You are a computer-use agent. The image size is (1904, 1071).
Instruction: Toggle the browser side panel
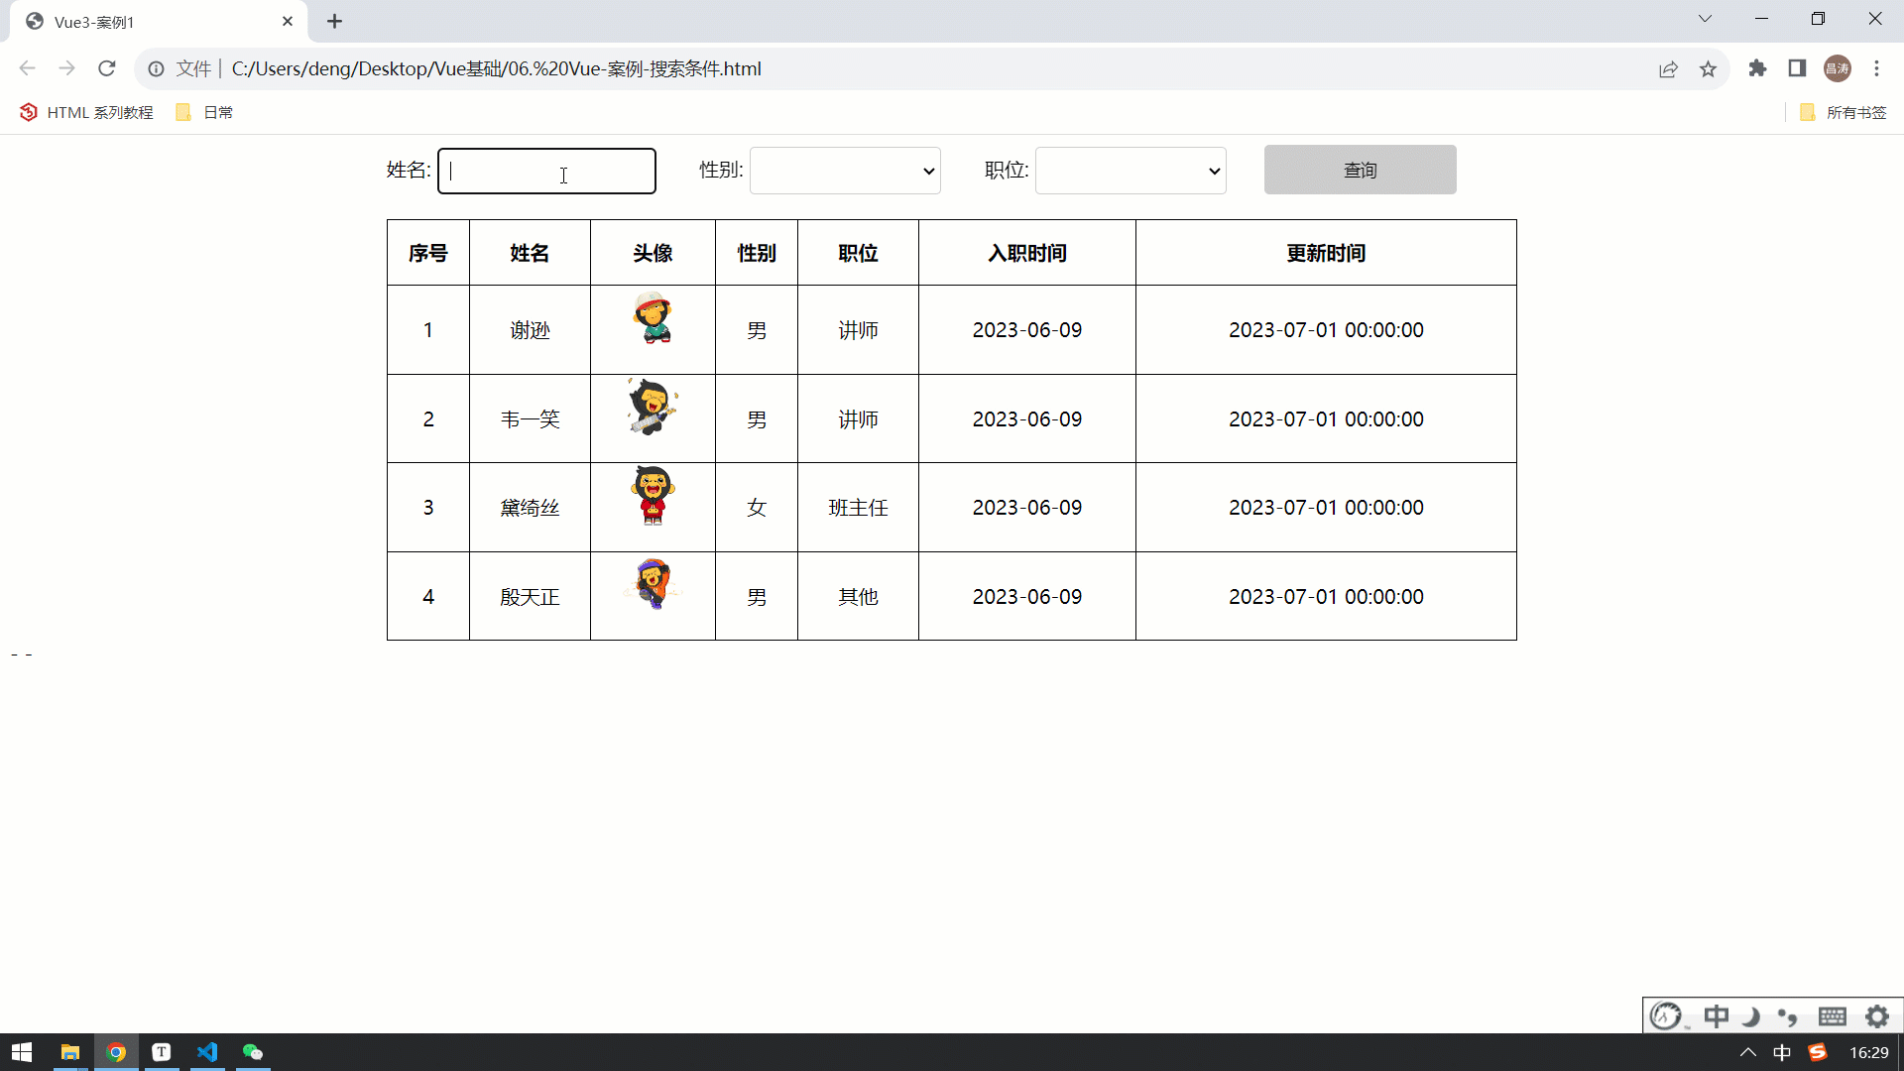pyautogui.click(x=1797, y=68)
